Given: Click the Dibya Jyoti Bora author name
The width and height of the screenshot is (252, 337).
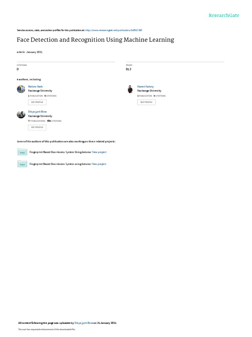Looking at the screenshot, I should tap(37, 112).
